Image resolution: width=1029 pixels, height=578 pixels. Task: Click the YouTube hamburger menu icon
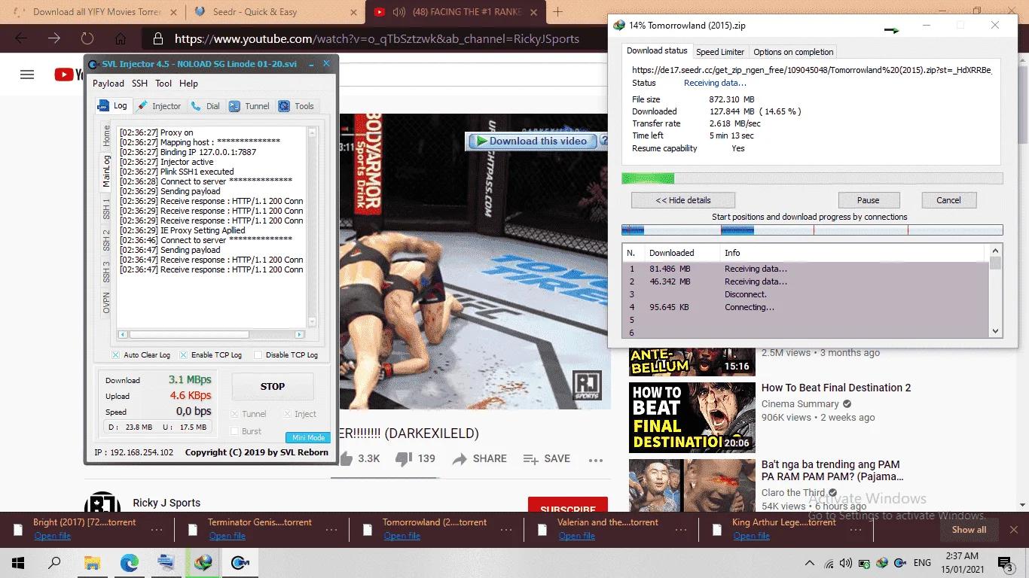(x=27, y=75)
